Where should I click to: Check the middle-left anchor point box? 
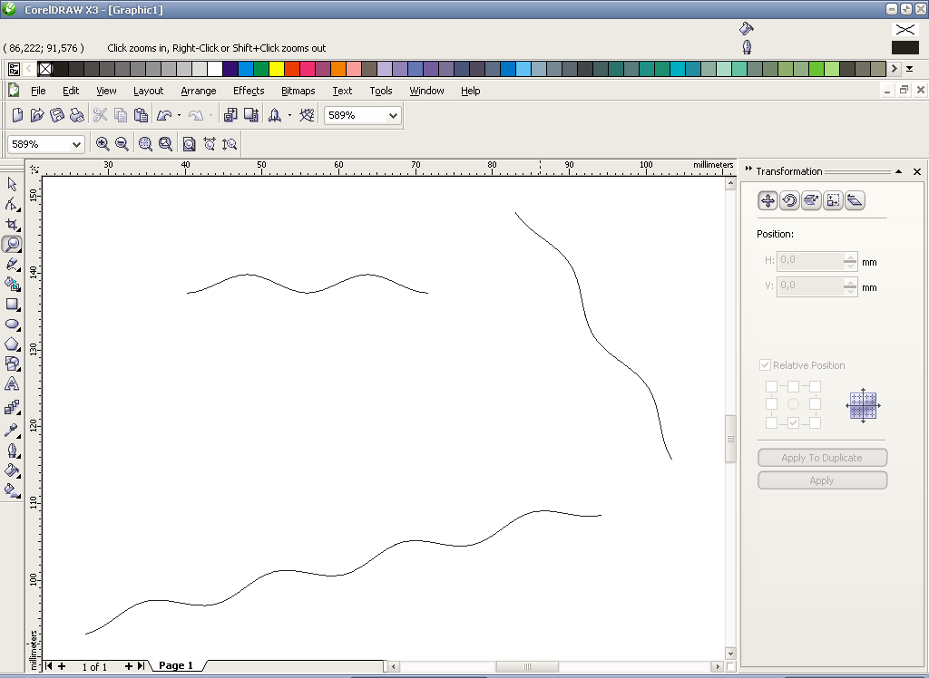[771, 404]
